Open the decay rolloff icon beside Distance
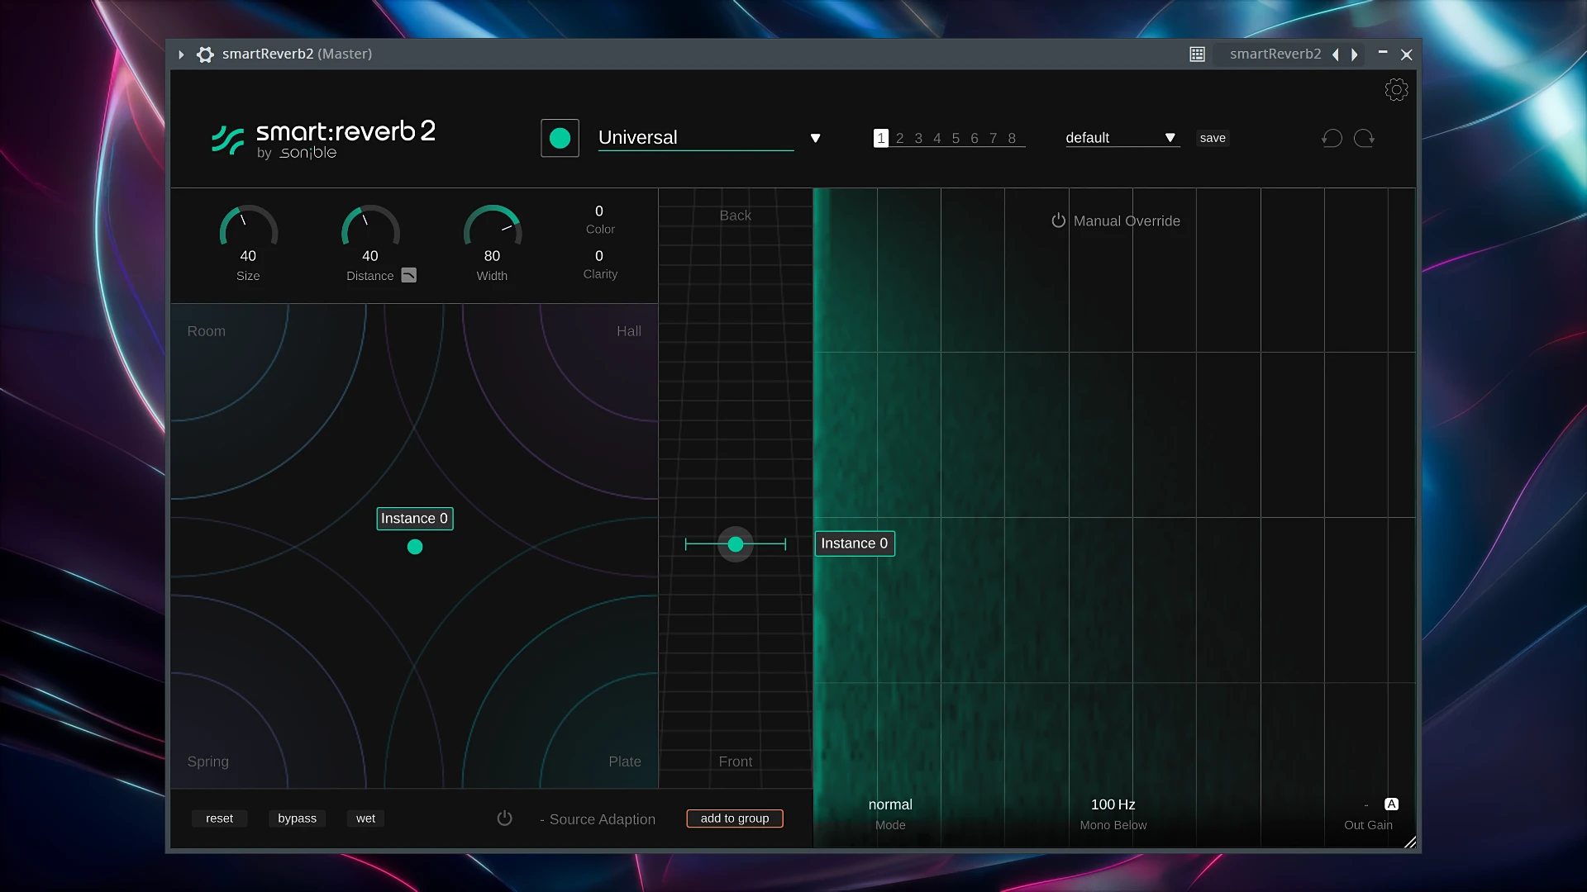The image size is (1587, 892). click(x=409, y=275)
